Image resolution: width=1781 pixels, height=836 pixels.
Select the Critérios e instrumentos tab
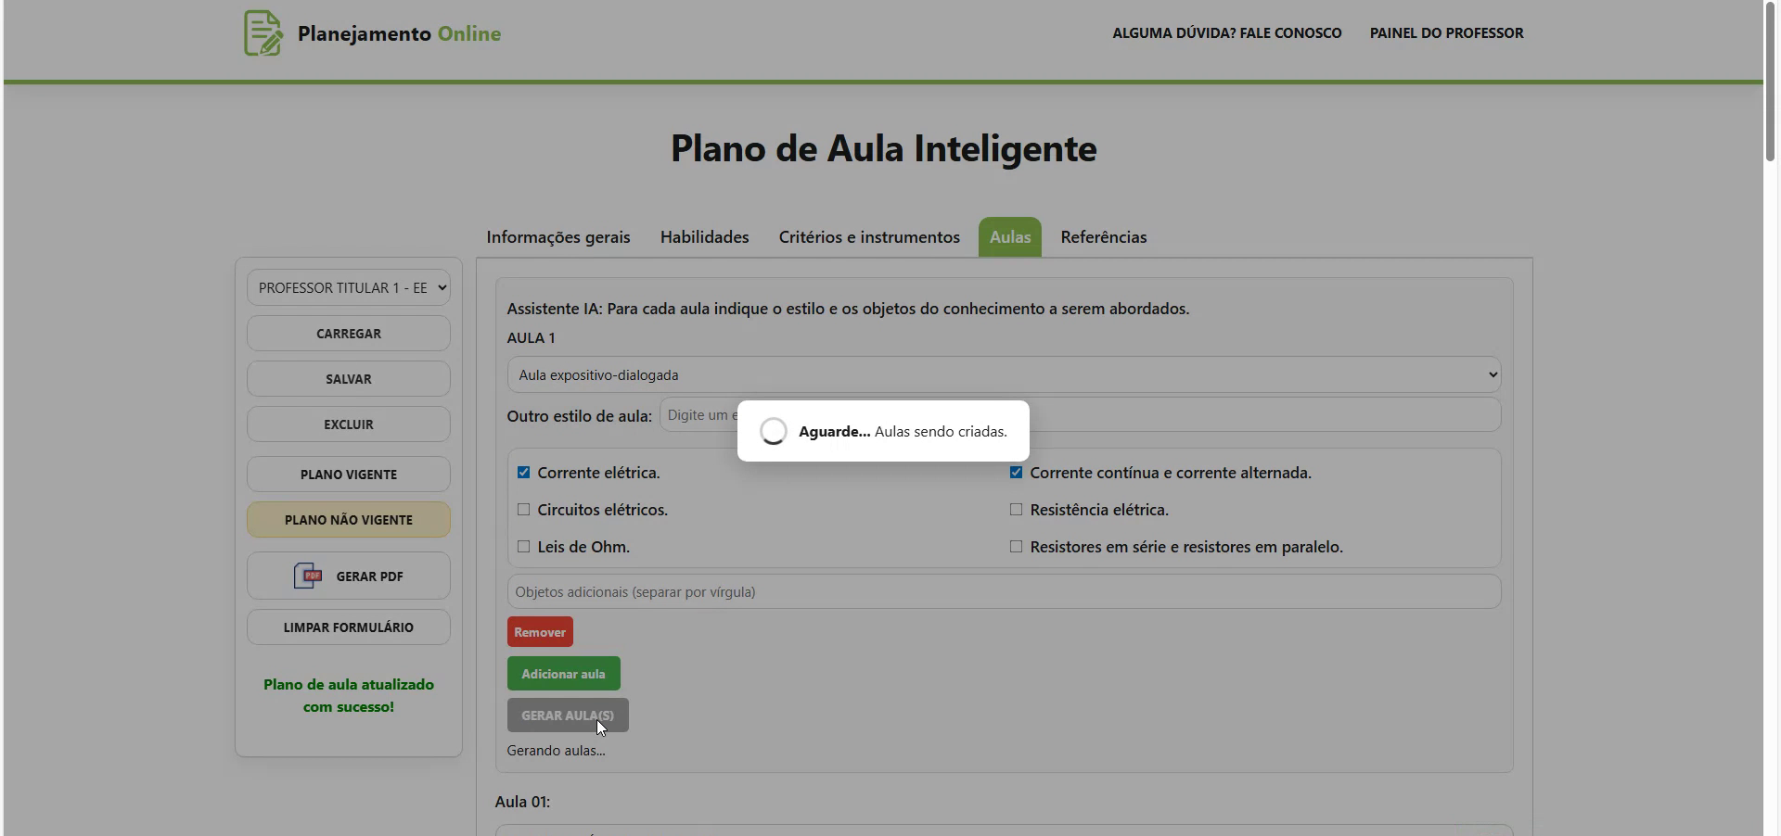(x=869, y=237)
